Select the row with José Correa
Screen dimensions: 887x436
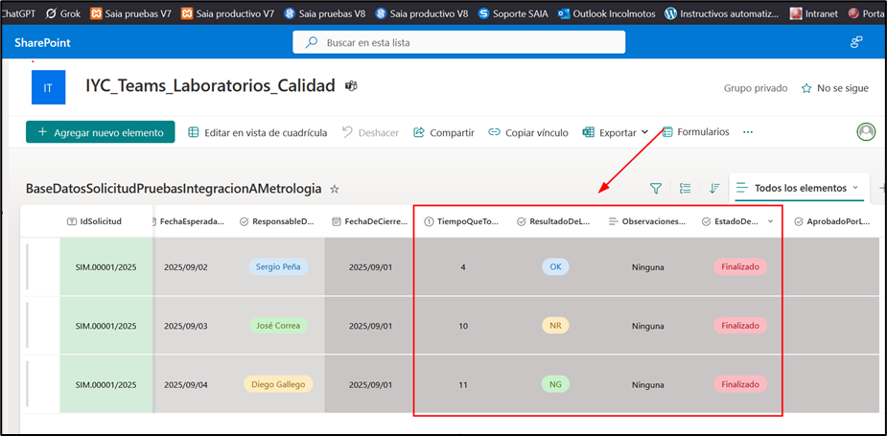point(40,326)
